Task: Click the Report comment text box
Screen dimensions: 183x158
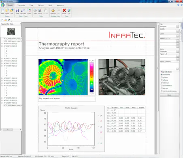Action: [169, 66]
